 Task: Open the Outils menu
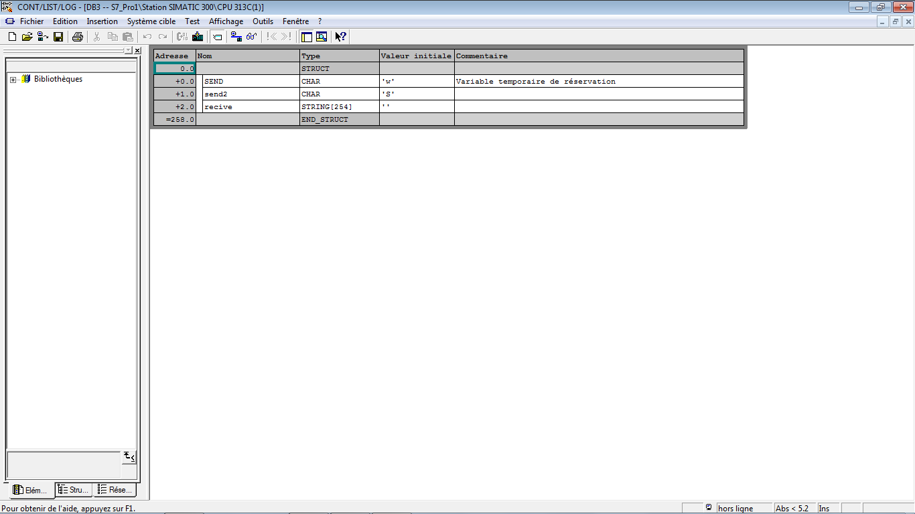(x=263, y=21)
